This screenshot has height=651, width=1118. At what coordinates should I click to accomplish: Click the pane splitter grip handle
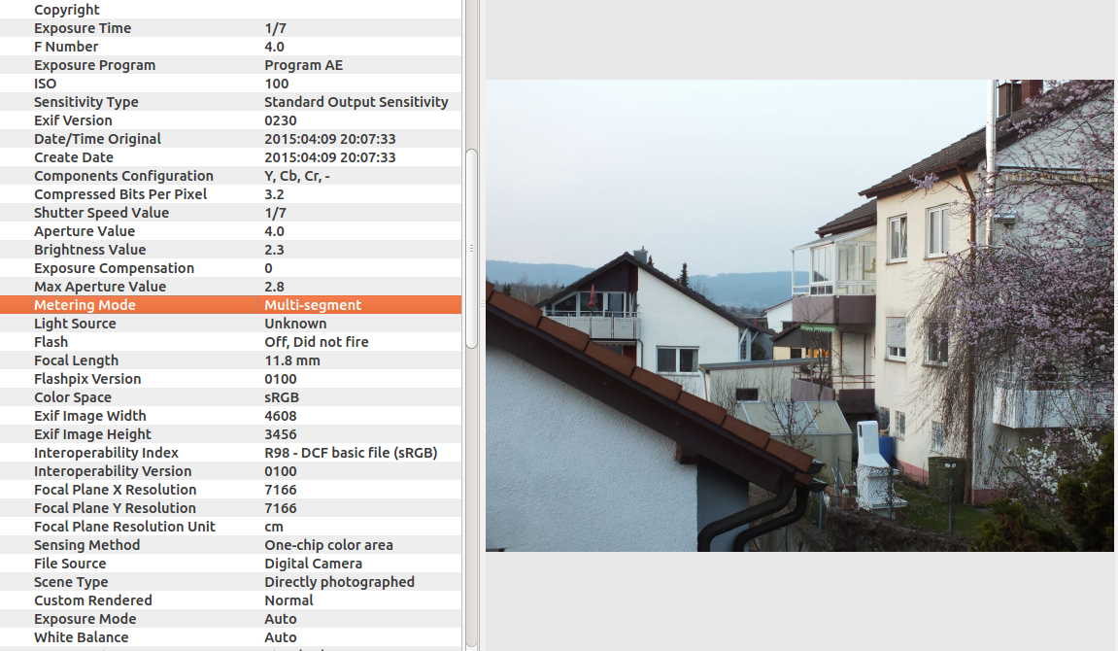pyautogui.click(x=482, y=304)
